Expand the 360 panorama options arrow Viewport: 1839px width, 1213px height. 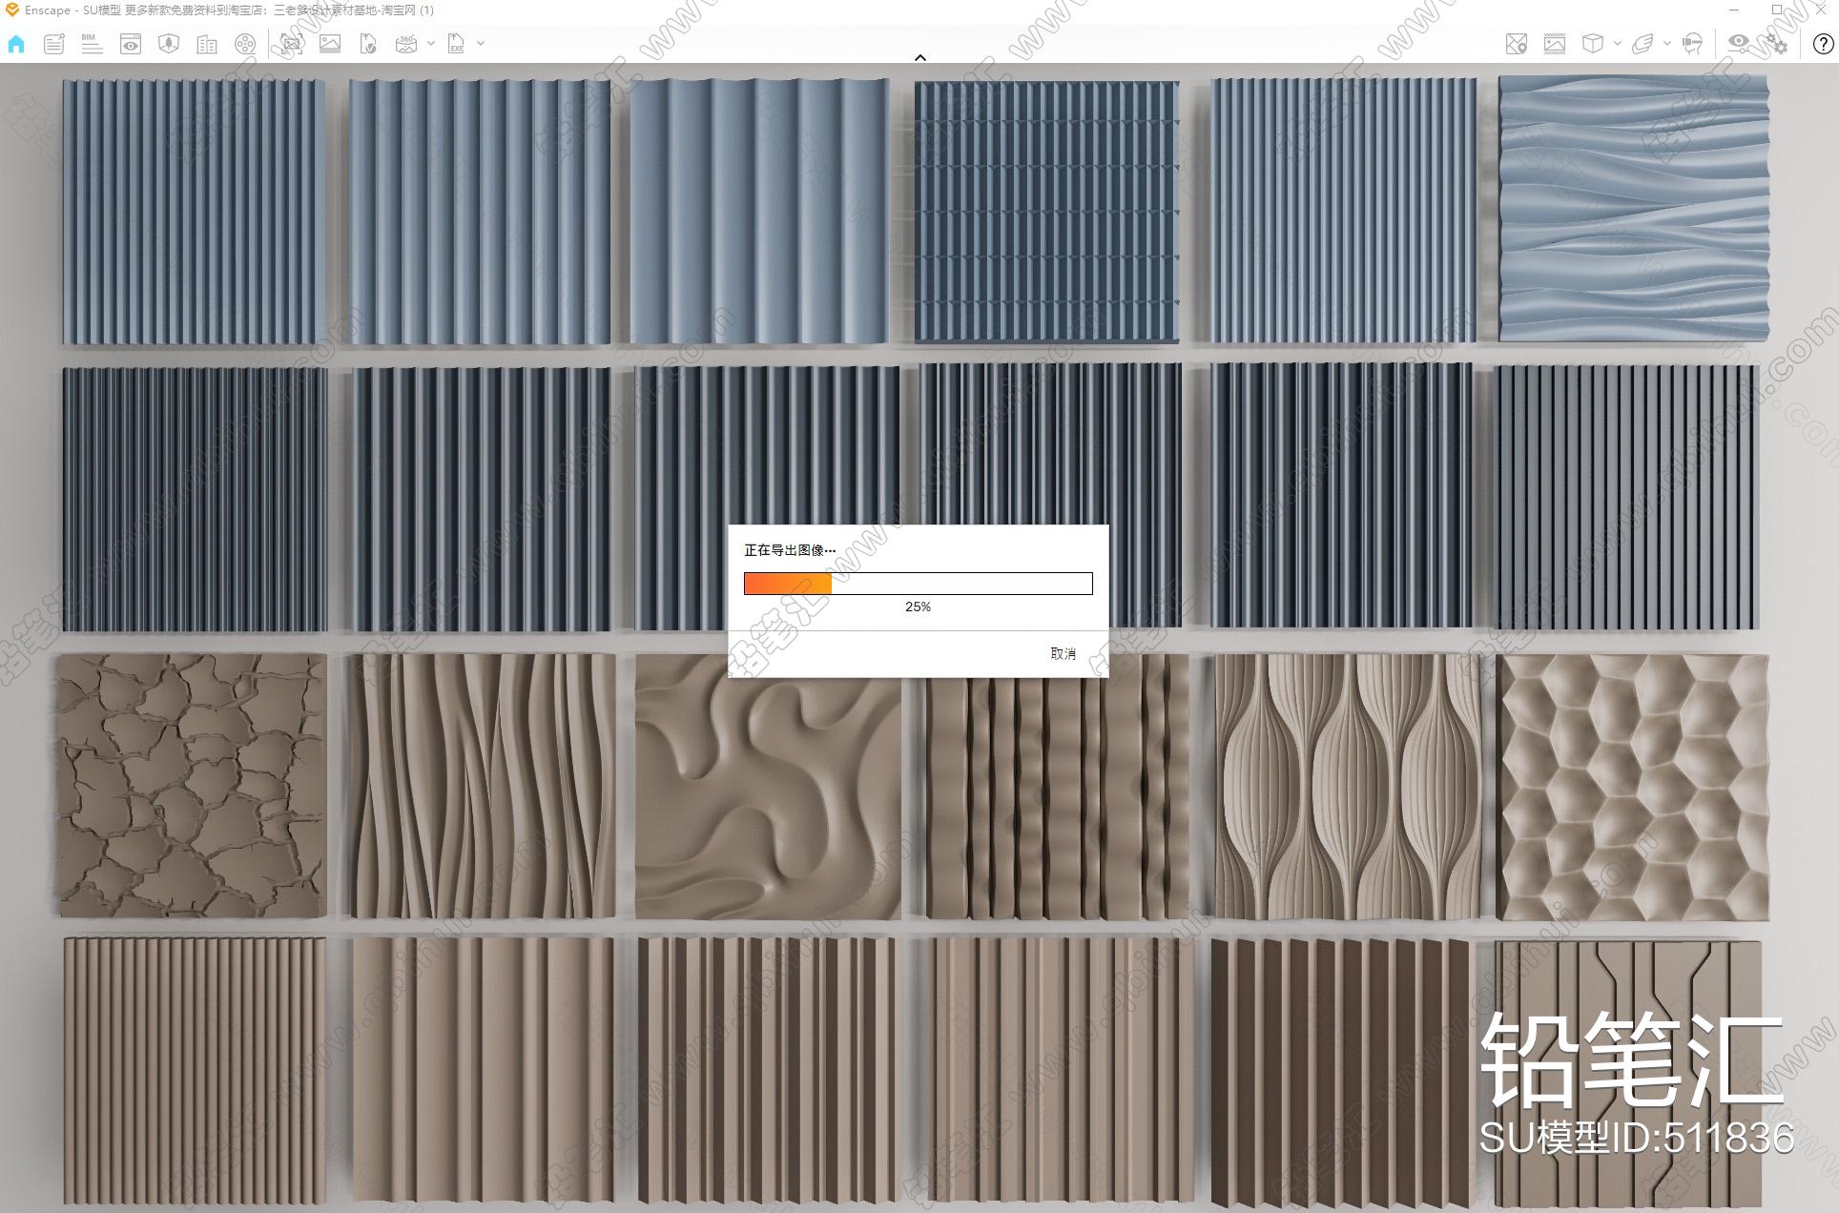pyautogui.click(x=431, y=44)
